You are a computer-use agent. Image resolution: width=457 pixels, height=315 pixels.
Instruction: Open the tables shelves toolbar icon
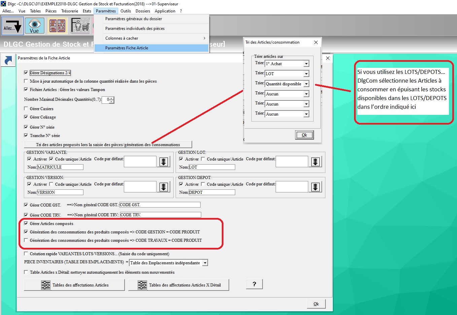point(57,26)
